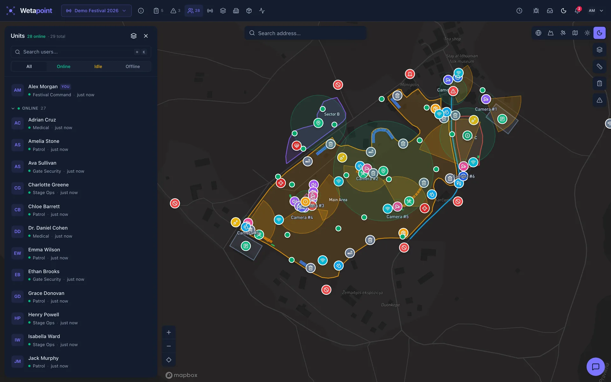The width and height of the screenshot is (611, 382).
Task: Recenter map with locate button
Action: tap(169, 360)
